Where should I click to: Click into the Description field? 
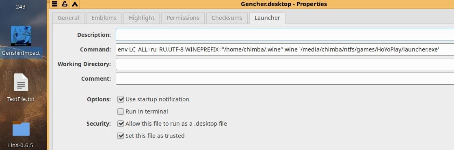point(285,35)
